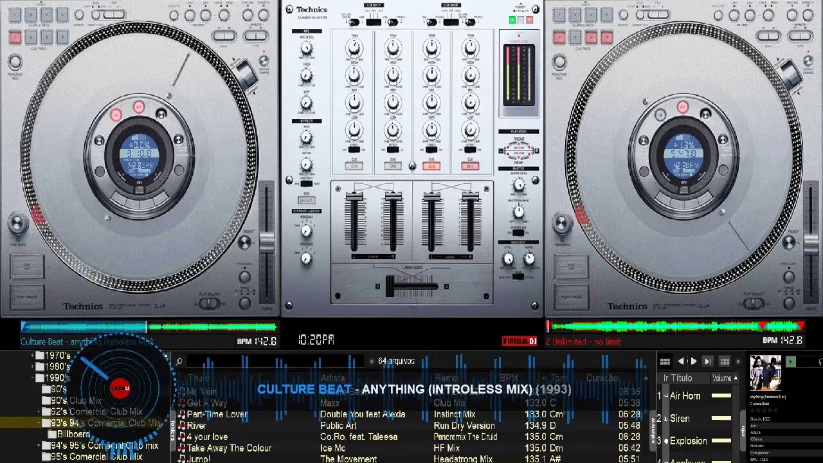Click the Master Balance knob
The width and height of the screenshot is (823, 463).
pyautogui.click(x=518, y=213)
